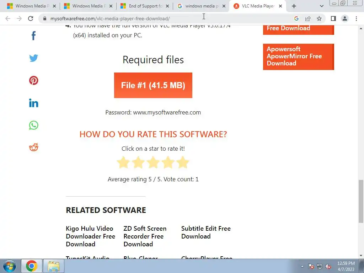Close the End of Support tab
Screen dimensions: 364x273
(x=167, y=6)
